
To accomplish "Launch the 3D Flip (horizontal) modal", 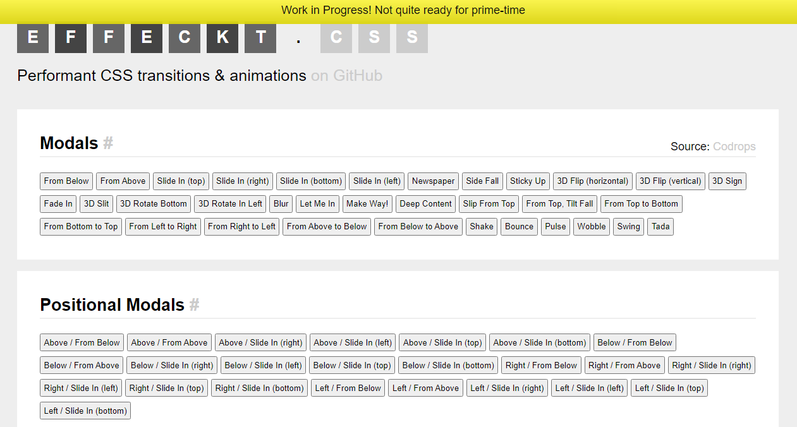I will point(592,181).
